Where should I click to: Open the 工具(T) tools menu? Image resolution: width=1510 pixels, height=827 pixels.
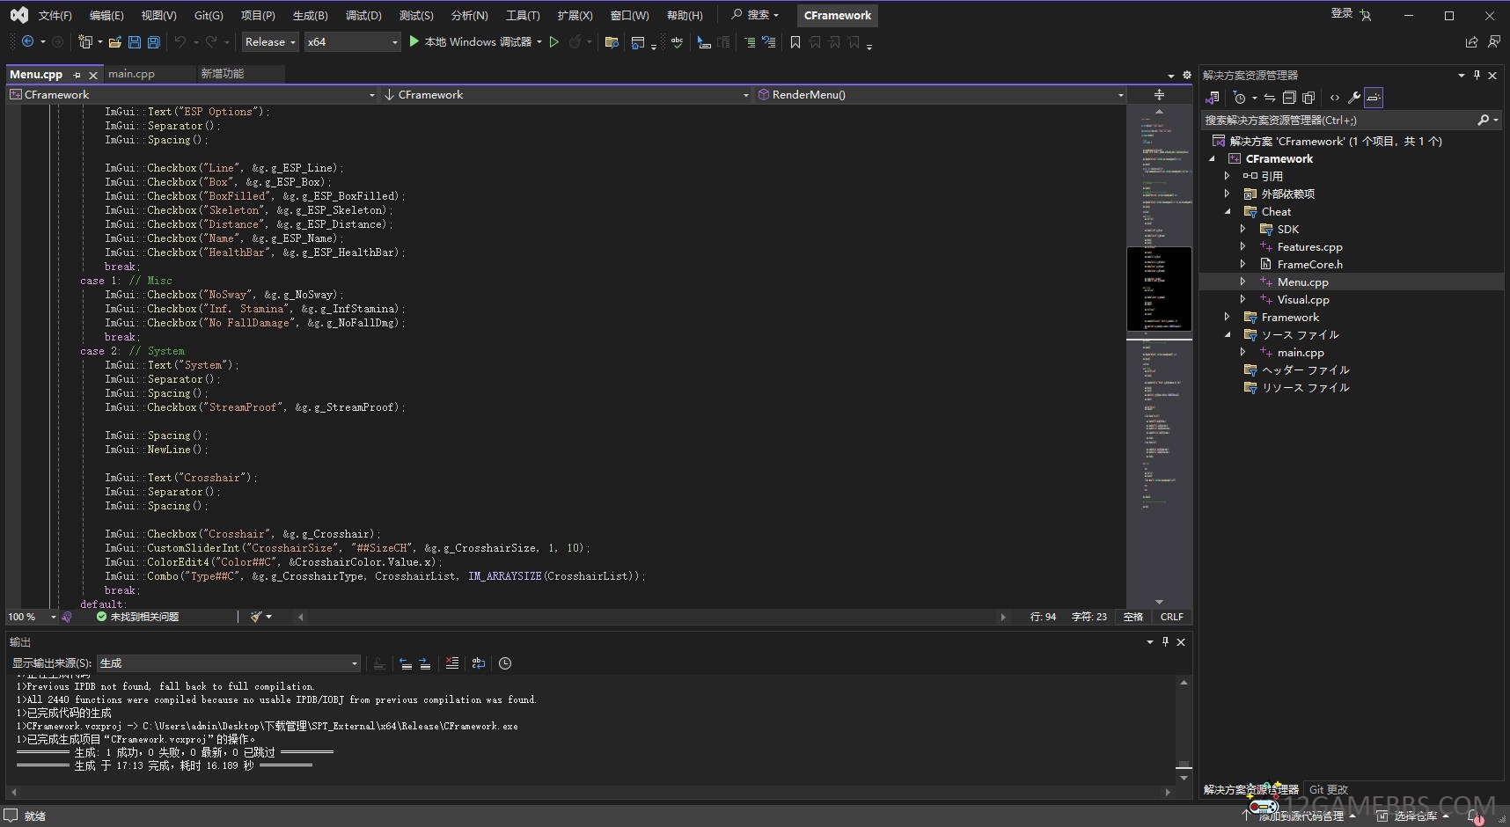(x=523, y=15)
